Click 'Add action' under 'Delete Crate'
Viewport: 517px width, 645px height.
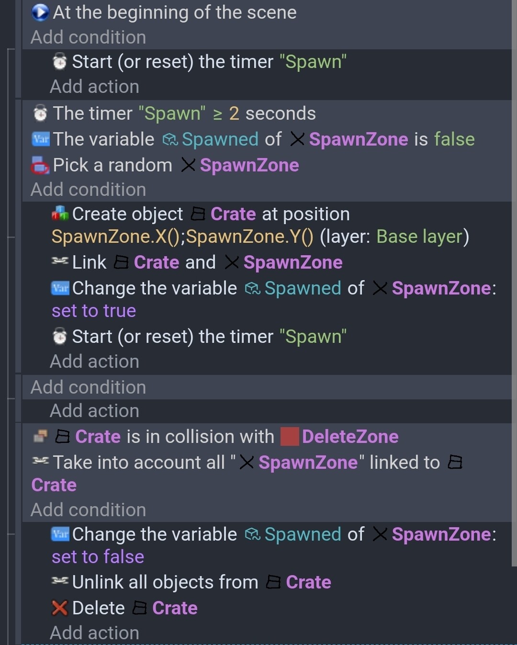point(94,633)
